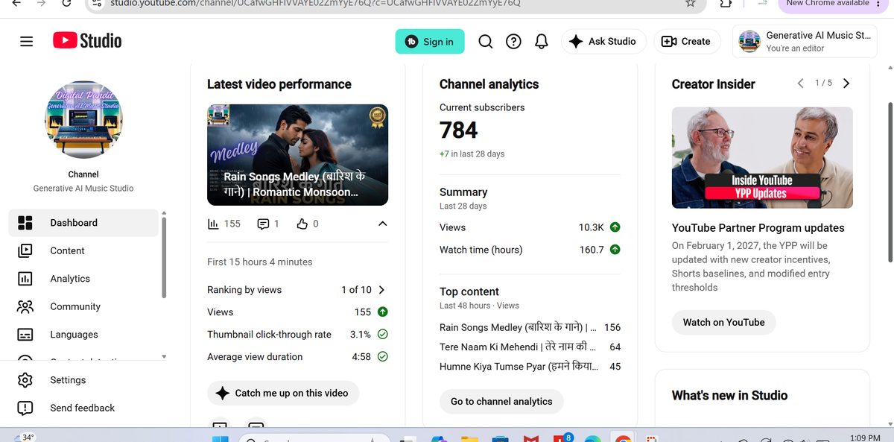Open Humne Kiya Tumse Pyar top content row
Screen dimensions: 894x442
[530, 366]
